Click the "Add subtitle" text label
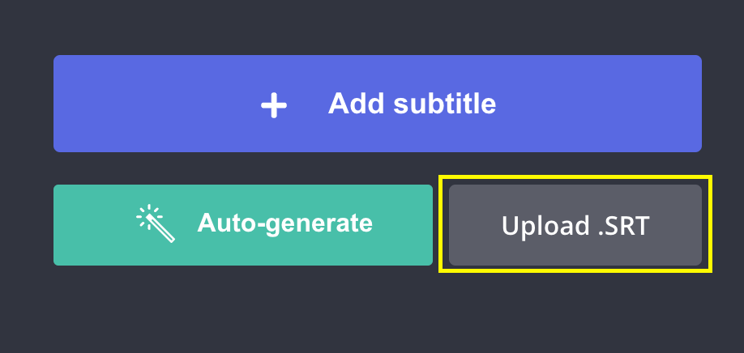Viewport: 744px width, 353px height. pyautogui.click(x=412, y=104)
